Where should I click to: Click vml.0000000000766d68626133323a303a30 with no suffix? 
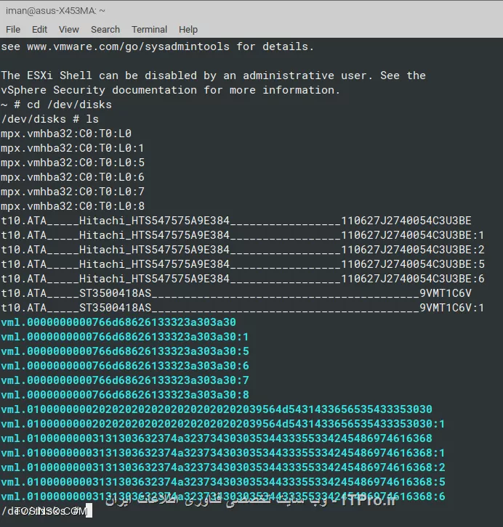[x=118, y=322]
